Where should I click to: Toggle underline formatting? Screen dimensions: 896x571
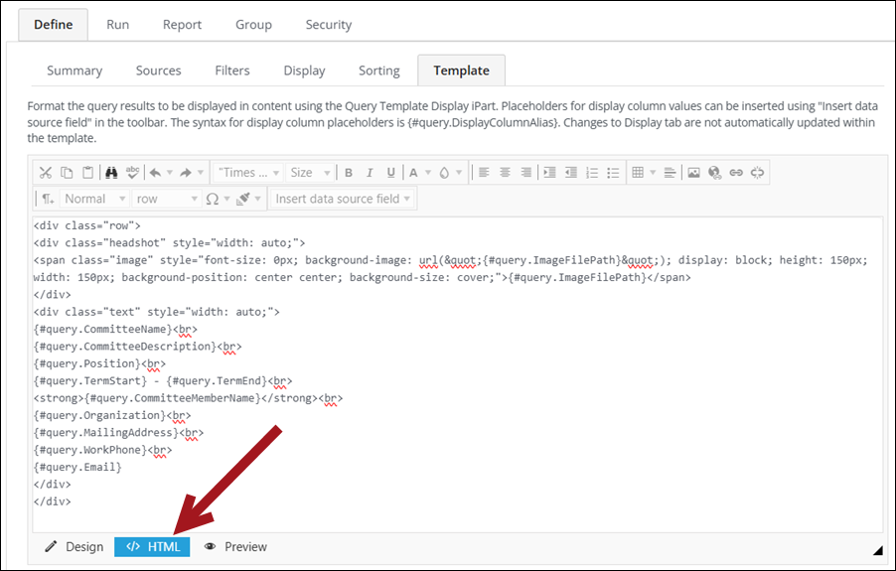[x=390, y=173]
